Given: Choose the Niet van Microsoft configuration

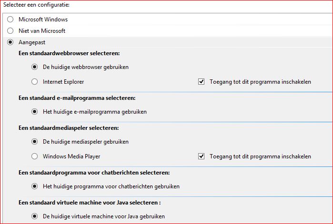Looking at the screenshot, I should (10, 31).
